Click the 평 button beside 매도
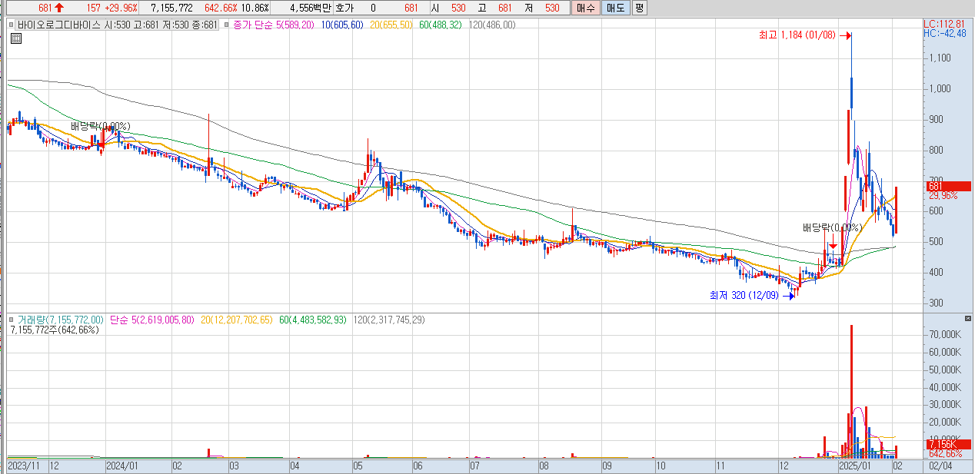Screen dimensions: 975x474 (x=640, y=8)
